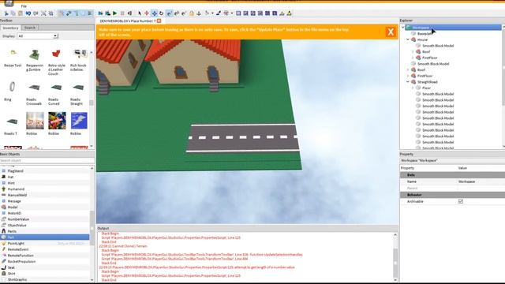Image resolution: width=505 pixels, height=284 pixels.
Task: Select Model in Basic Objects list
Action: coord(45,207)
